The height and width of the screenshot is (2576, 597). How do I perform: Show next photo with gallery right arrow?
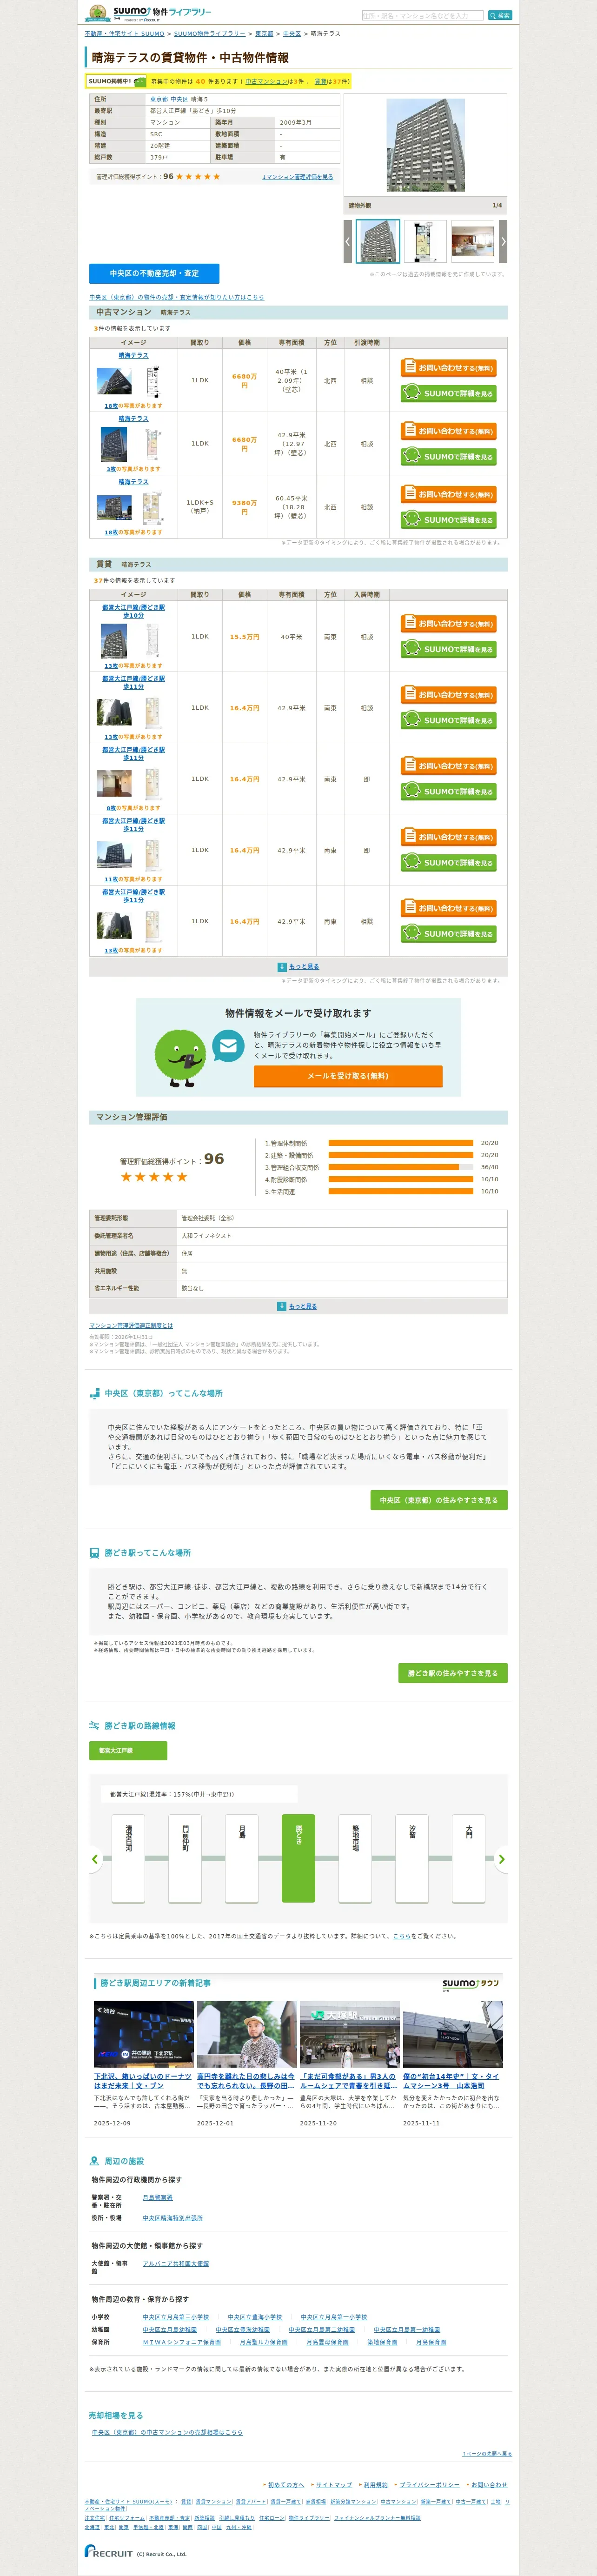click(x=503, y=241)
